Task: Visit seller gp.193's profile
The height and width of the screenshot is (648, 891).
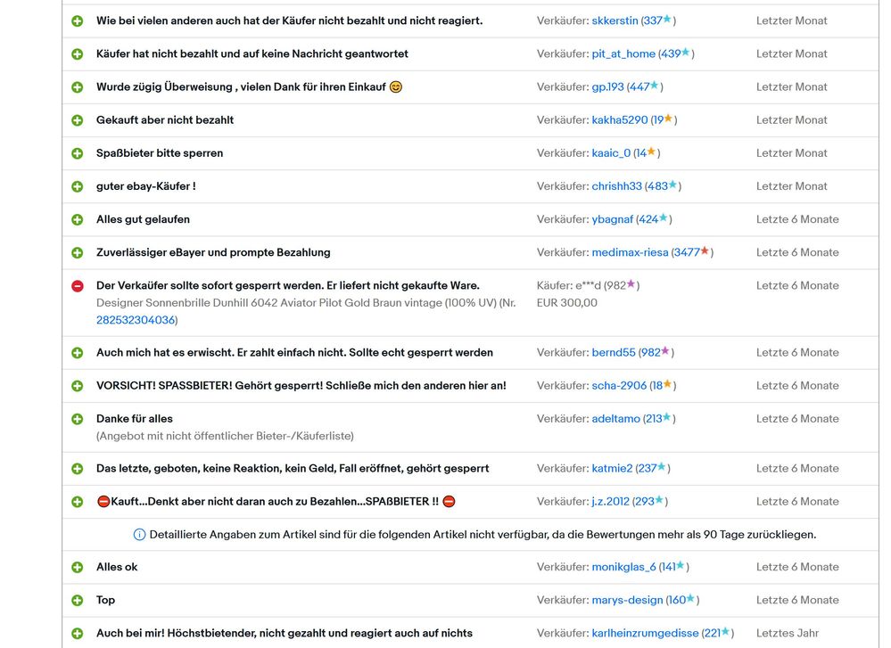Action: (x=607, y=86)
